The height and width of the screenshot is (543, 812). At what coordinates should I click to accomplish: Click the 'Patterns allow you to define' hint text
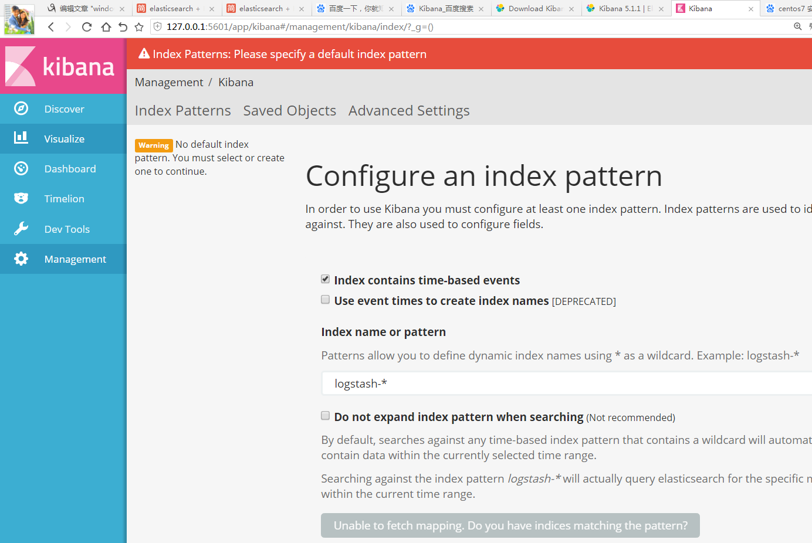[x=560, y=355]
